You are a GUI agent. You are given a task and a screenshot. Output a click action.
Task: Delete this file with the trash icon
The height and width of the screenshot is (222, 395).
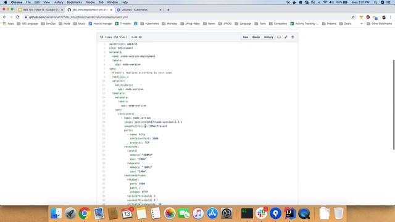293,37
